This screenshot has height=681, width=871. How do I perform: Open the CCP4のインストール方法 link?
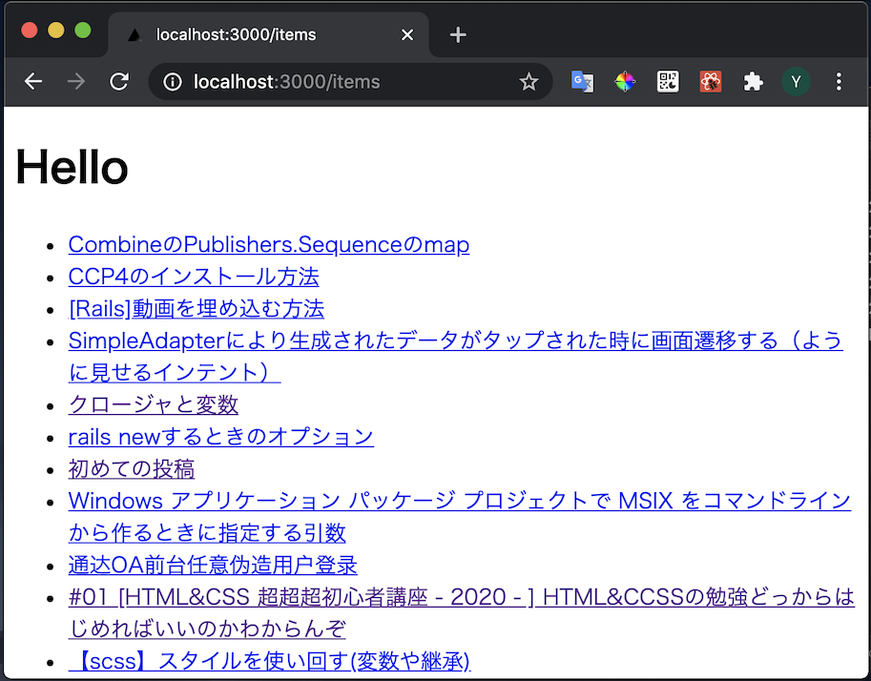pyautogui.click(x=194, y=277)
